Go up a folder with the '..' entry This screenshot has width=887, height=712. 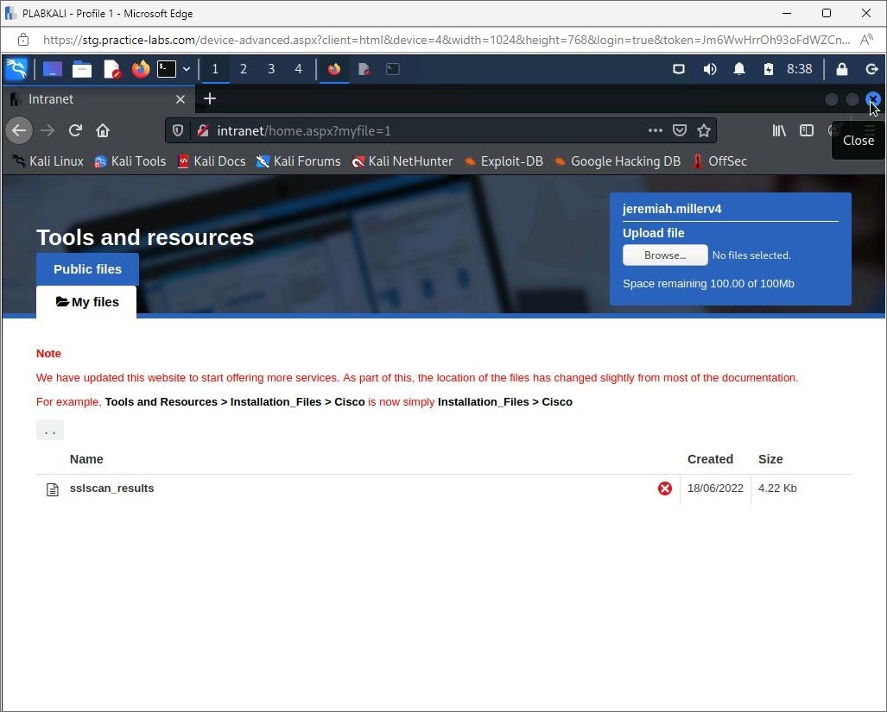(x=49, y=430)
